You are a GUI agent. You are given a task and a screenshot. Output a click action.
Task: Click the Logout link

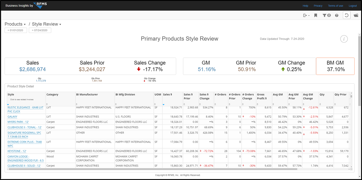point(353,6)
